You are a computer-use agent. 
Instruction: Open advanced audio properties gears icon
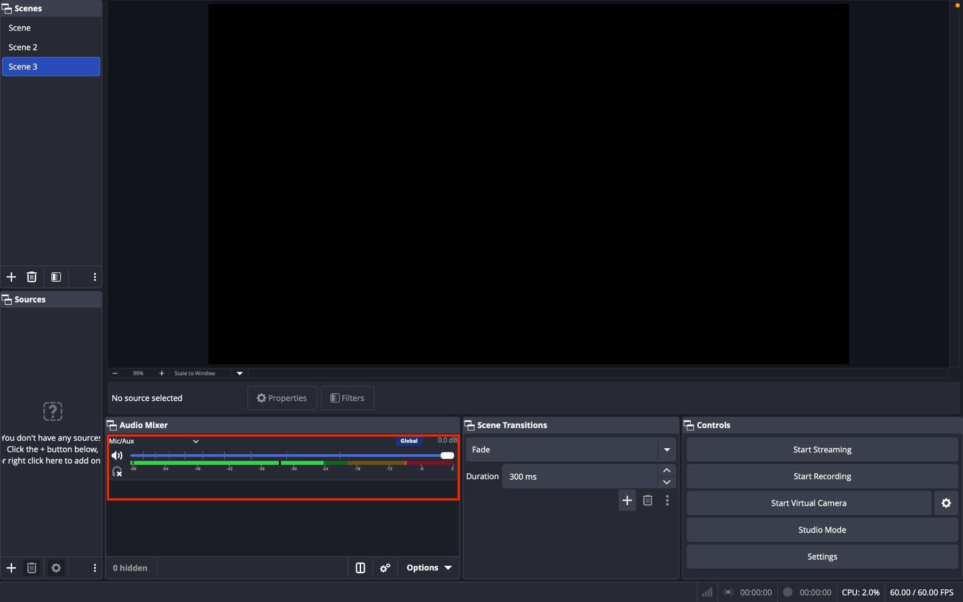pyautogui.click(x=385, y=568)
